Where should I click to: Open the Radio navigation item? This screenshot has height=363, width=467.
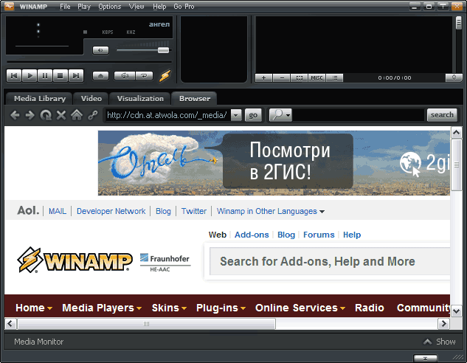[370, 308]
